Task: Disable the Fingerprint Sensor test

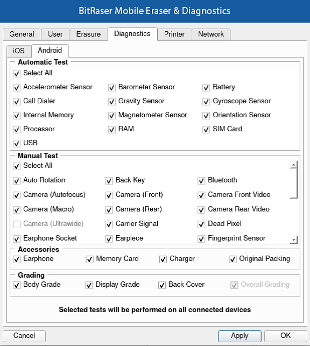Action: coord(201,239)
